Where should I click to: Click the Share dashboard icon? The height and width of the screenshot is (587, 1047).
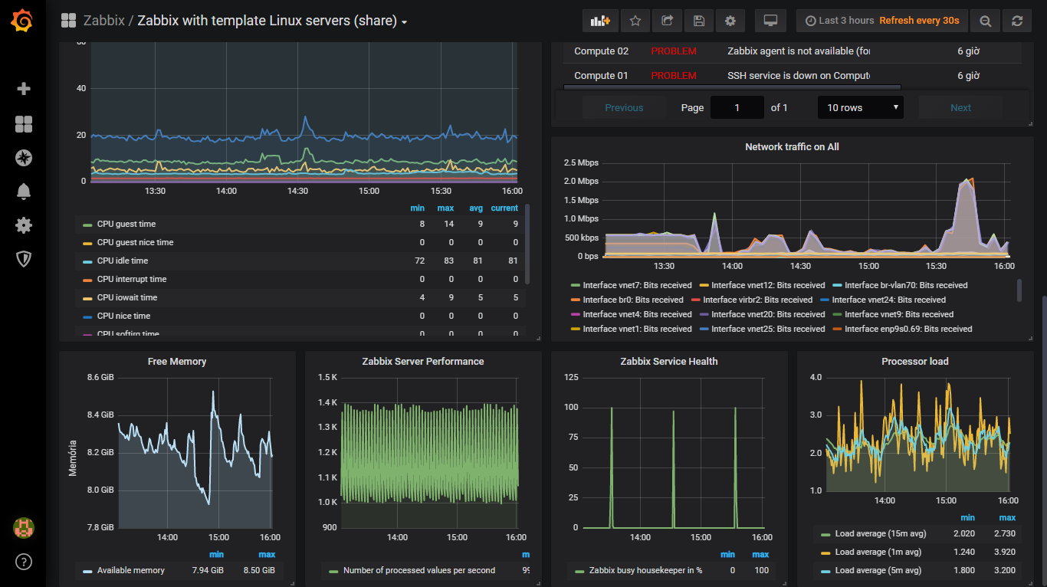pyautogui.click(x=668, y=21)
